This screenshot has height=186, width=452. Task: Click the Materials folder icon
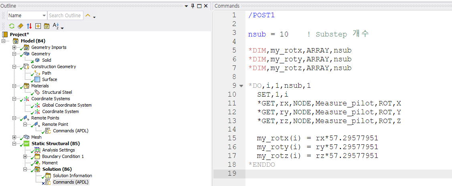[x=26, y=86]
